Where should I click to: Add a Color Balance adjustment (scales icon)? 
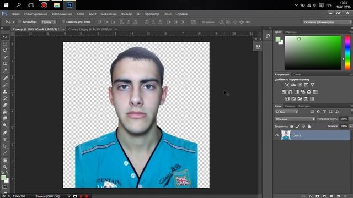[x=291, y=92]
